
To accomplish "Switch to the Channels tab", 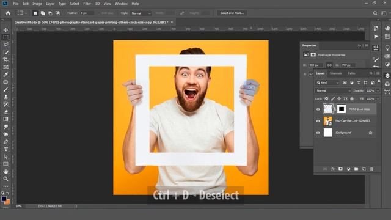I will pos(336,73).
